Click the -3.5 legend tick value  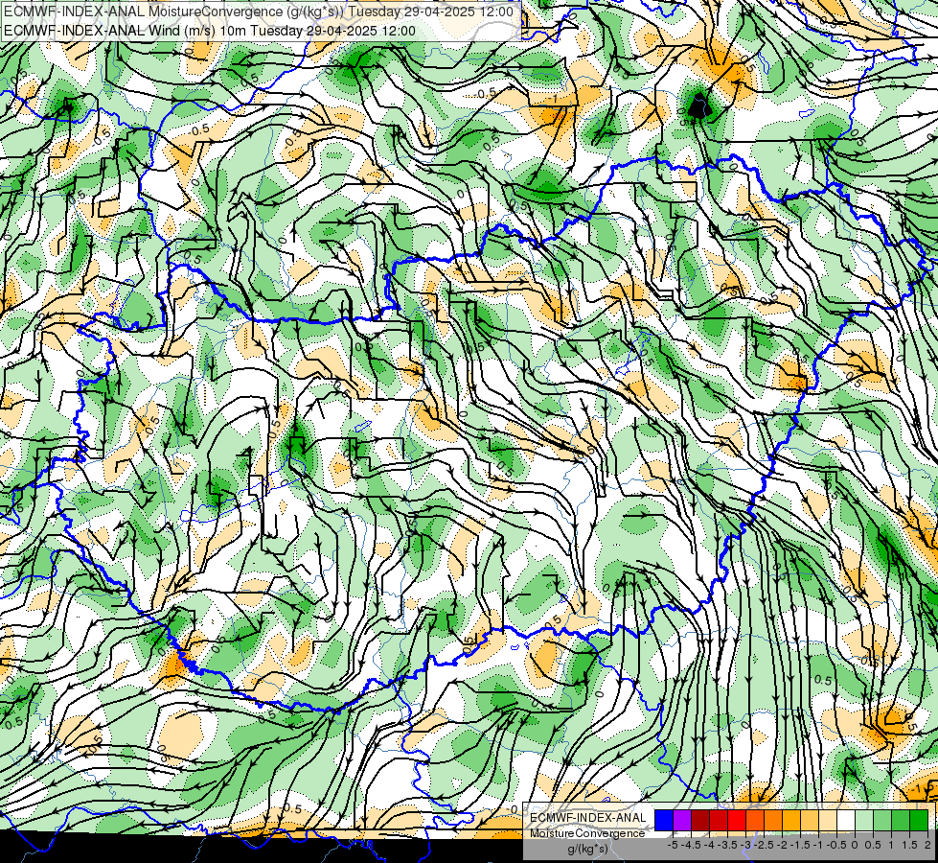pos(727,845)
